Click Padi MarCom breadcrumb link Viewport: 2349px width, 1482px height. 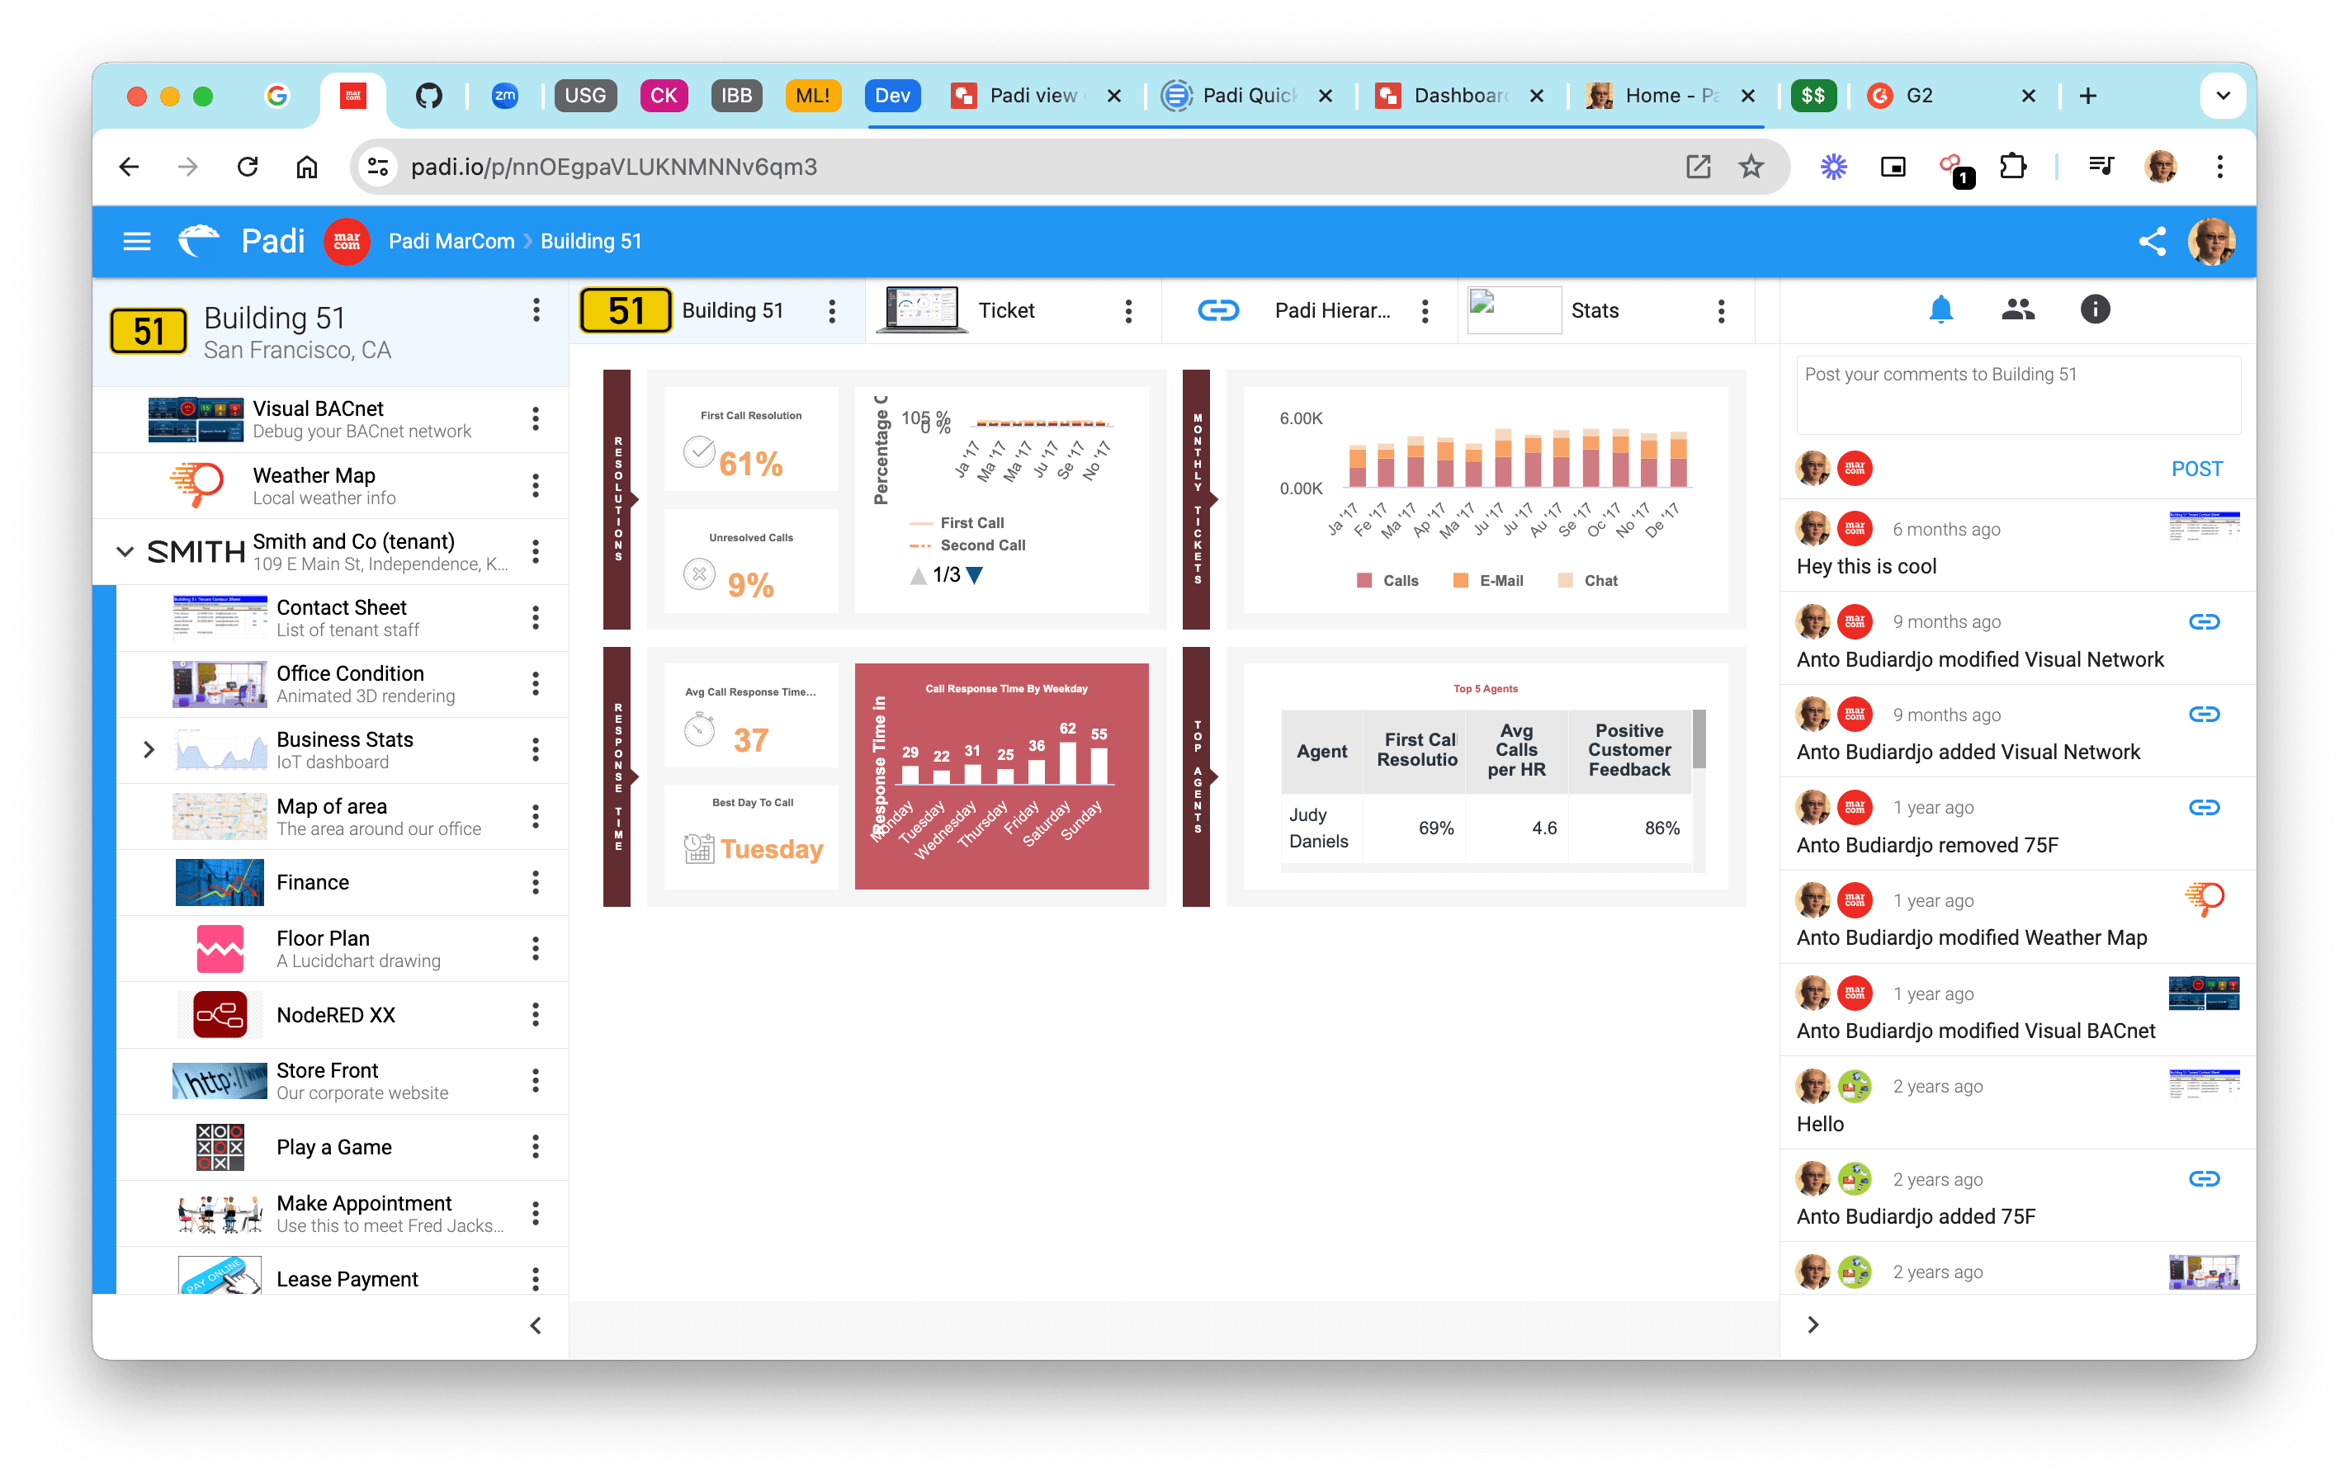pos(451,241)
